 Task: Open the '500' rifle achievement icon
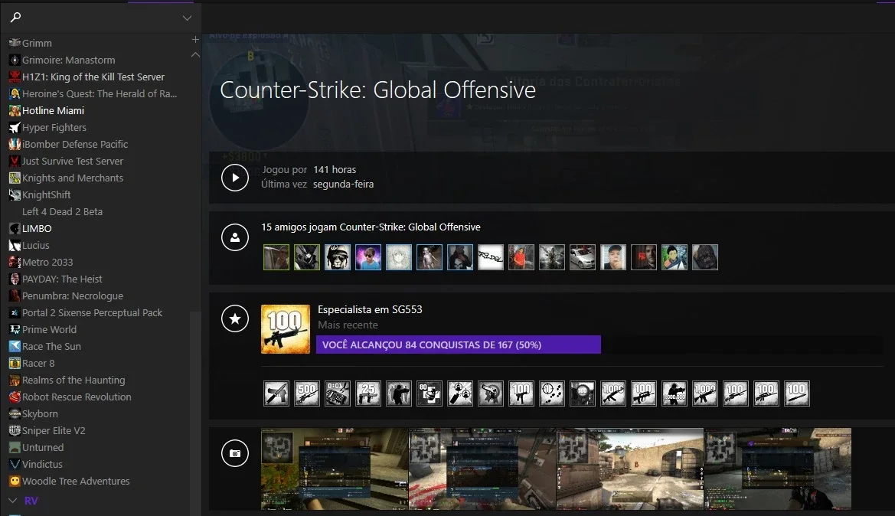coord(306,394)
